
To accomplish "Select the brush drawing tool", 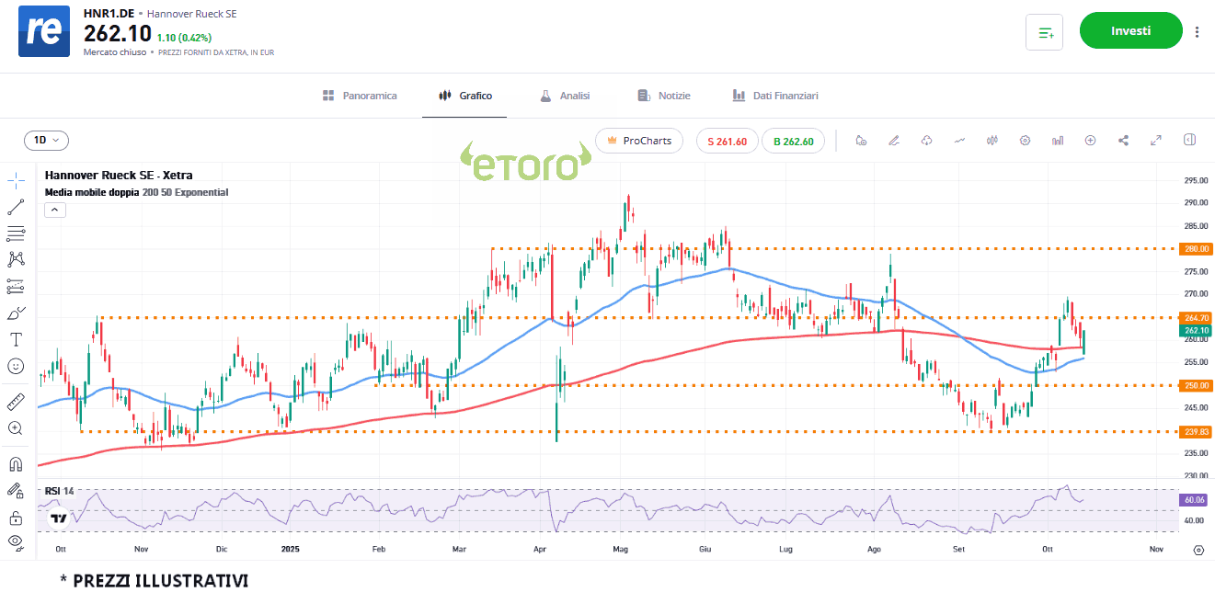I will [x=16, y=313].
